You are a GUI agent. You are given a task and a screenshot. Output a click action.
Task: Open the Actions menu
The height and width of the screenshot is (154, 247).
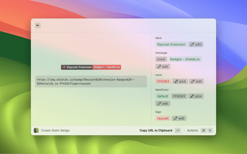[x=192, y=131]
